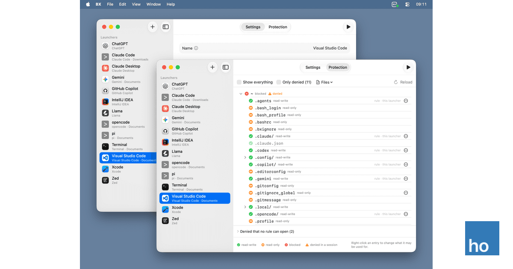Select the Llama launcher icon in front window
The image size is (513, 269).
coord(165,153)
